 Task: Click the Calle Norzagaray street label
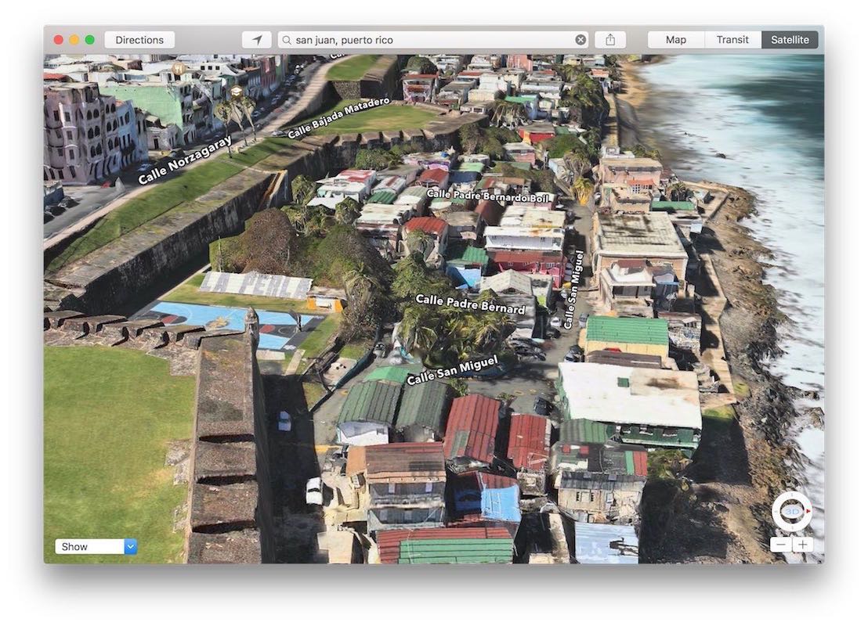point(185,160)
